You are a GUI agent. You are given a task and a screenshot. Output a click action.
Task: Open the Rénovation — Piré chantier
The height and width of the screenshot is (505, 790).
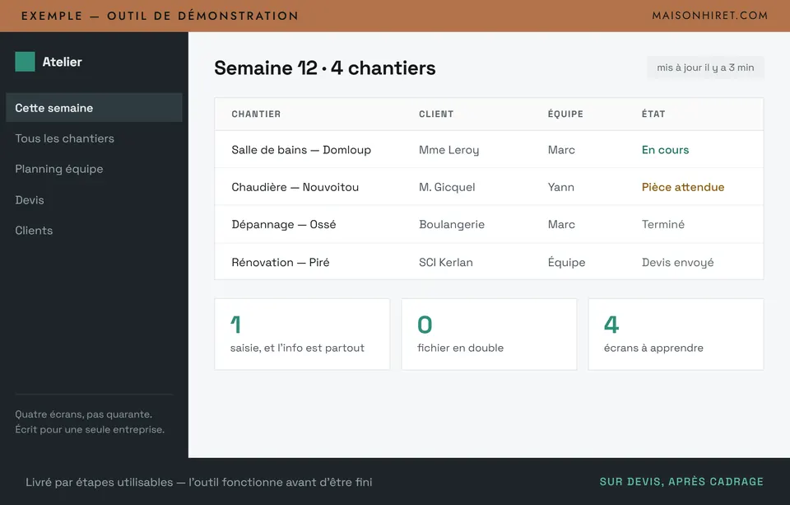click(x=280, y=262)
